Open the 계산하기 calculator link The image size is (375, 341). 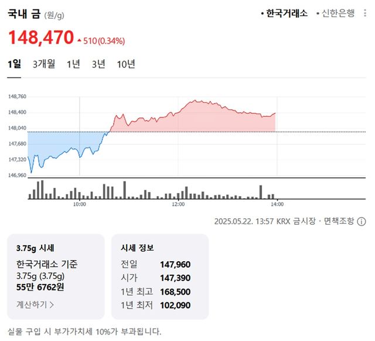[x=35, y=305]
